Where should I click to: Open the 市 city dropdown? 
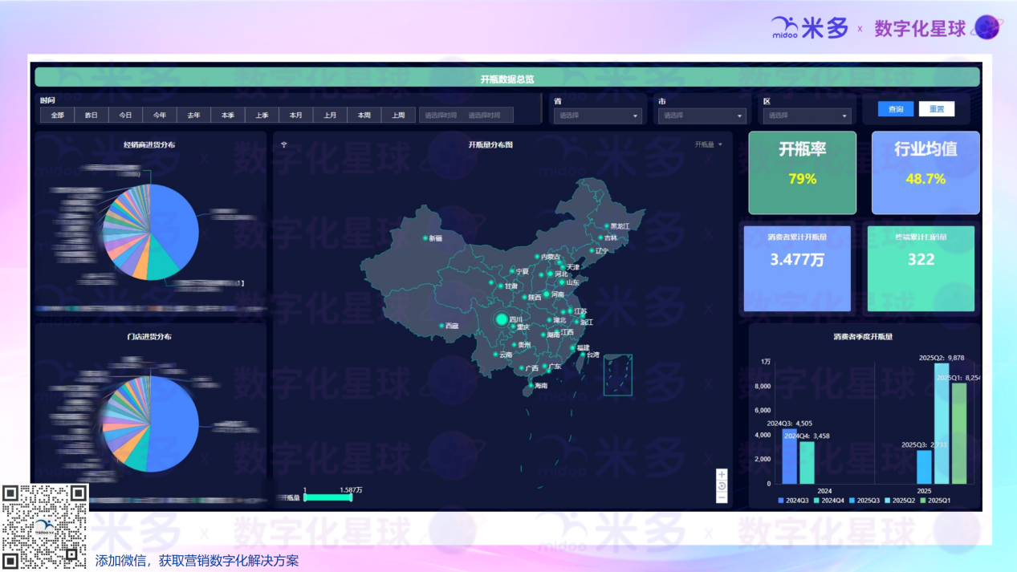point(702,116)
